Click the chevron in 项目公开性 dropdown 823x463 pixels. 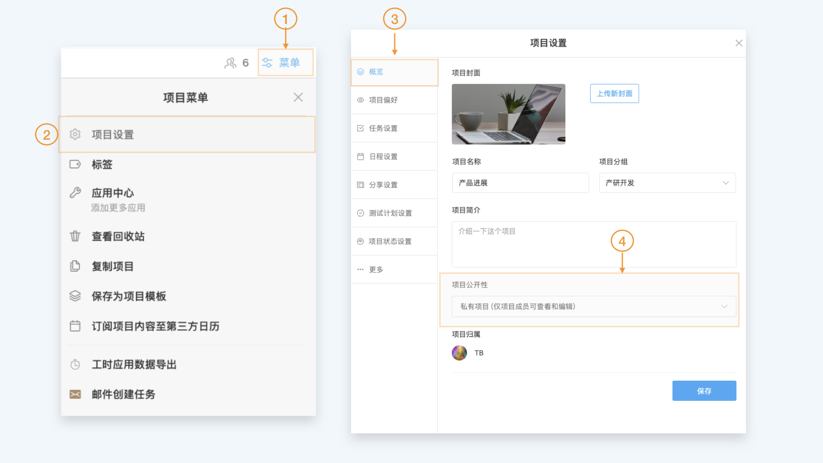coord(724,307)
